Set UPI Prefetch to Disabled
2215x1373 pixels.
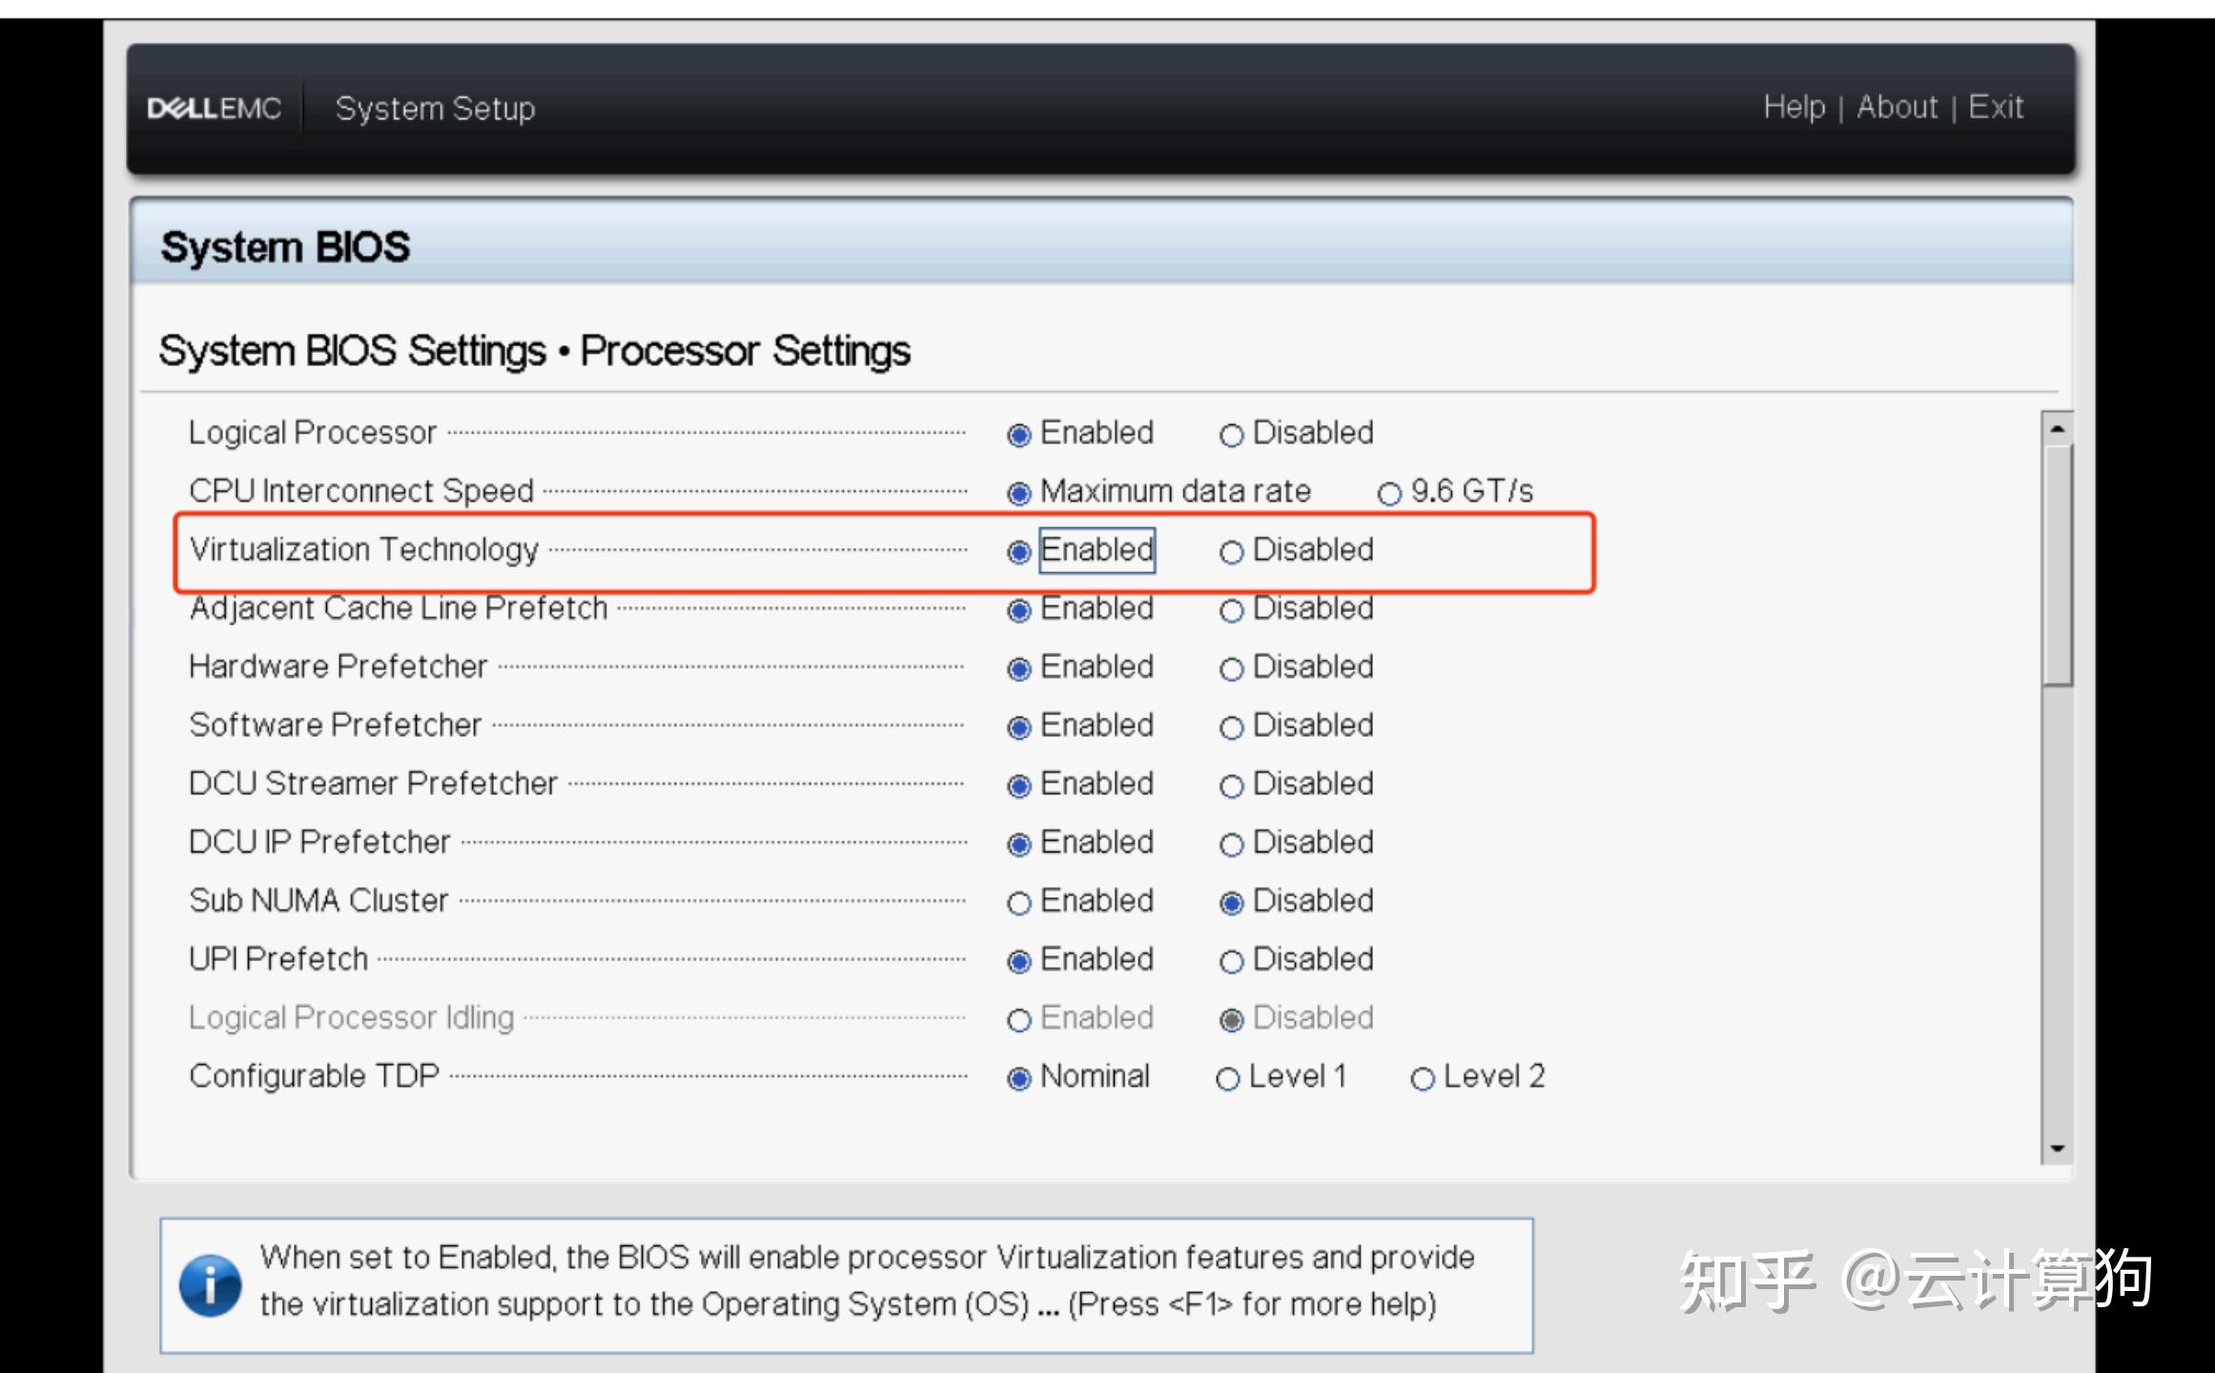1232,961
